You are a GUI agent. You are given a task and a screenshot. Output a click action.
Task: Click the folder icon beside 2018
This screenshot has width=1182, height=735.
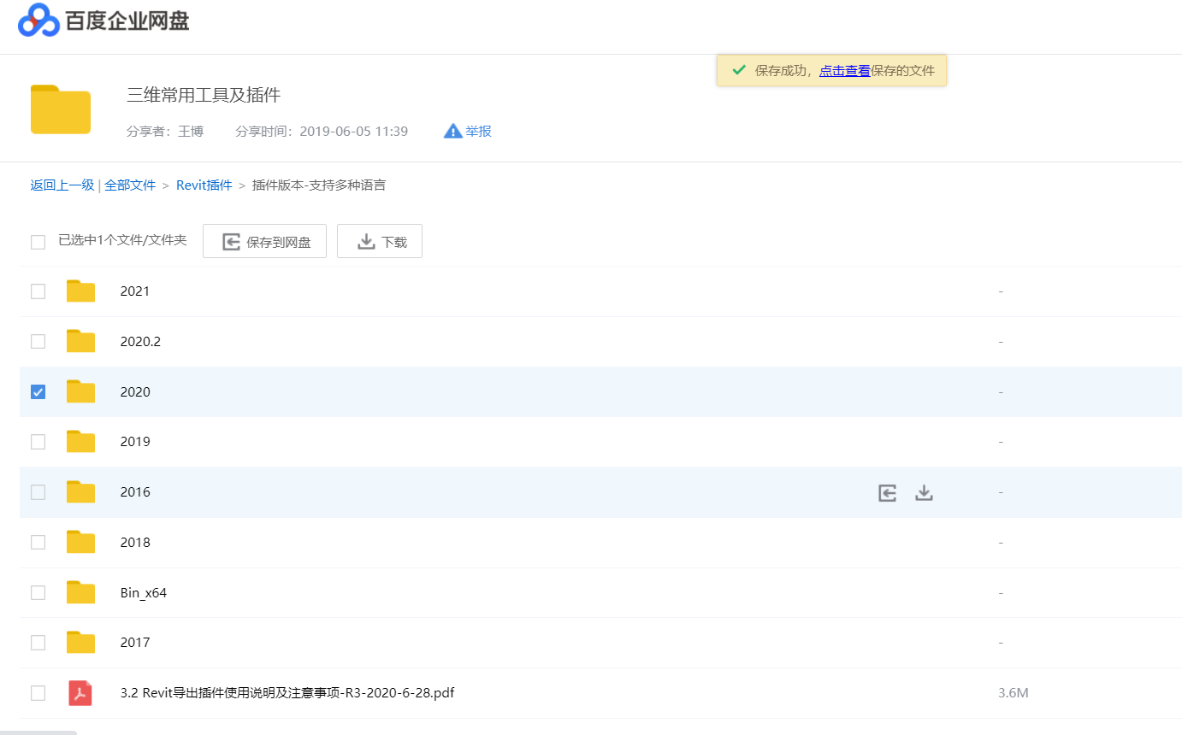[x=80, y=542]
